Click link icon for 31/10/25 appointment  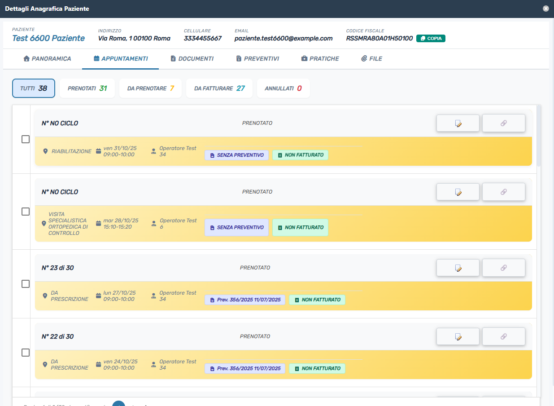(x=503, y=123)
